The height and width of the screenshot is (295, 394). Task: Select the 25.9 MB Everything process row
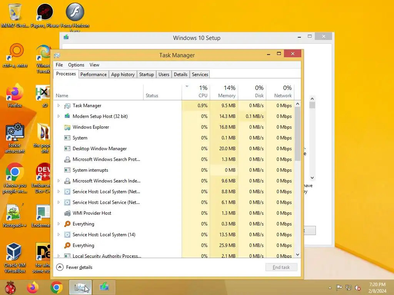(x=174, y=245)
